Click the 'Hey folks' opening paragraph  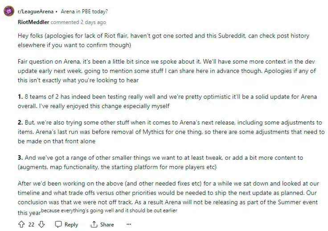(164, 41)
